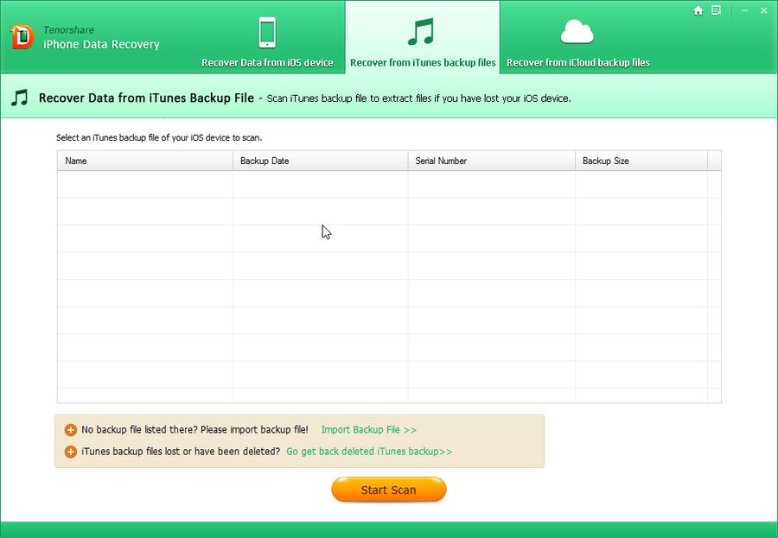Screen dimensions: 778x538
Task: Click the plus icon beside iTunes backup files lost
Action: 71,452
